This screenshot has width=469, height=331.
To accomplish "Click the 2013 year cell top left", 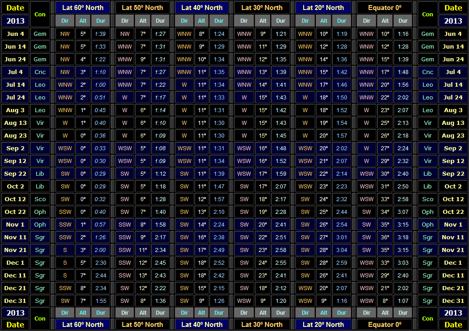I will point(15,20).
